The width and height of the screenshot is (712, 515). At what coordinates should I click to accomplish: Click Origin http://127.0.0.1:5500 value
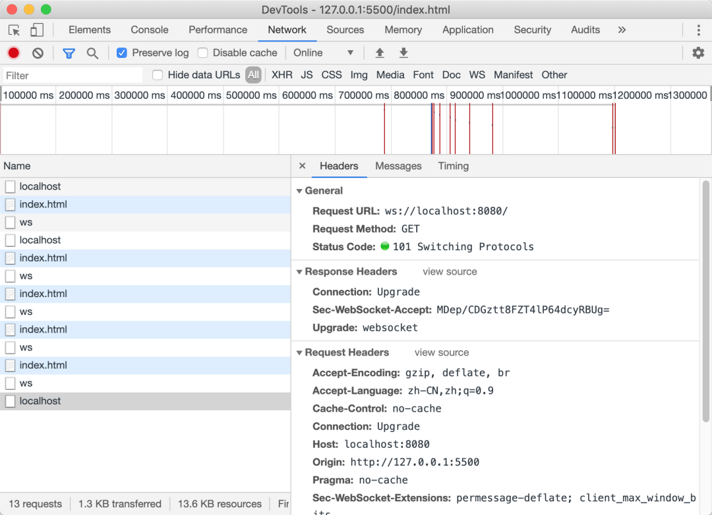click(415, 462)
